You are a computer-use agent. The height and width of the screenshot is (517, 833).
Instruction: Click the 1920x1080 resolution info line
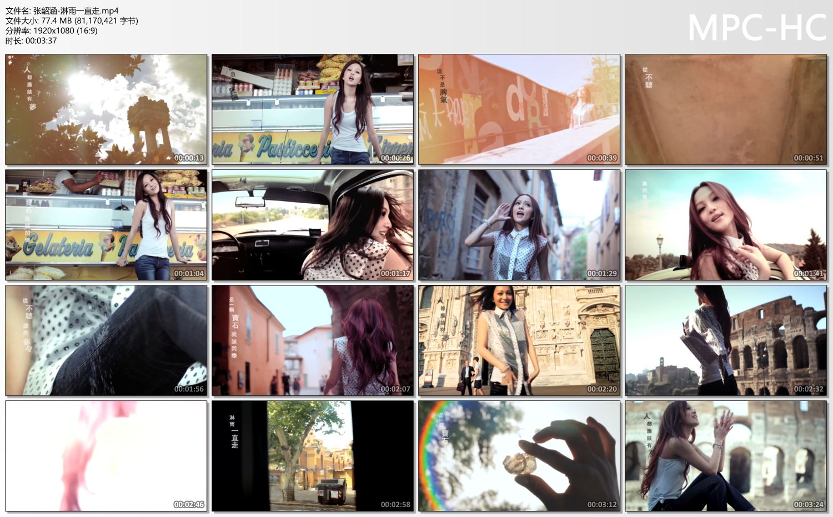[x=52, y=31]
